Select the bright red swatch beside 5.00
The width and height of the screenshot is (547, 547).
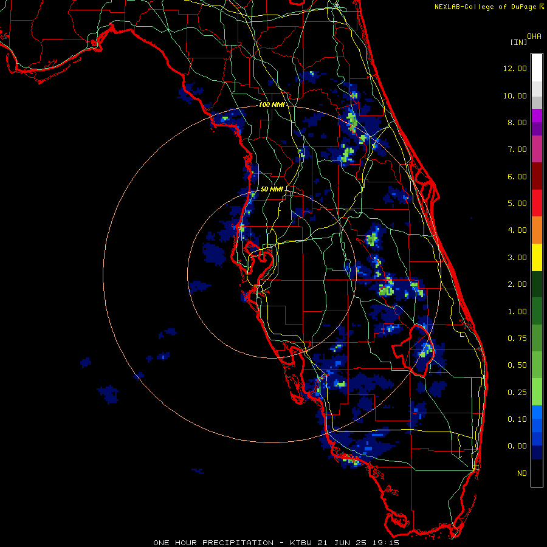click(537, 203)
